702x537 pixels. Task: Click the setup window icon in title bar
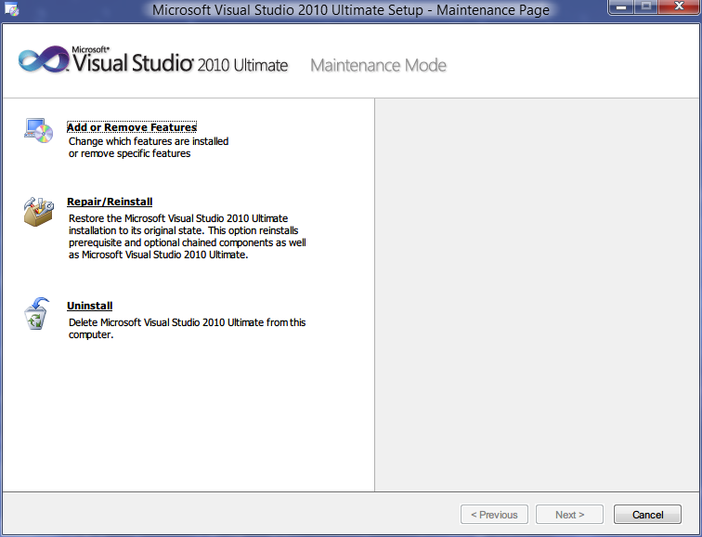pyautogui.click(x=12, y=10)
